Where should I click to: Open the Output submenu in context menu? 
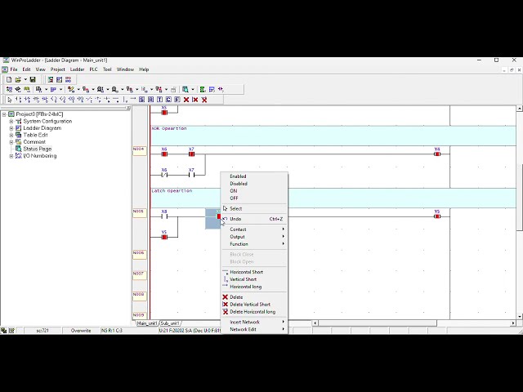254,237
